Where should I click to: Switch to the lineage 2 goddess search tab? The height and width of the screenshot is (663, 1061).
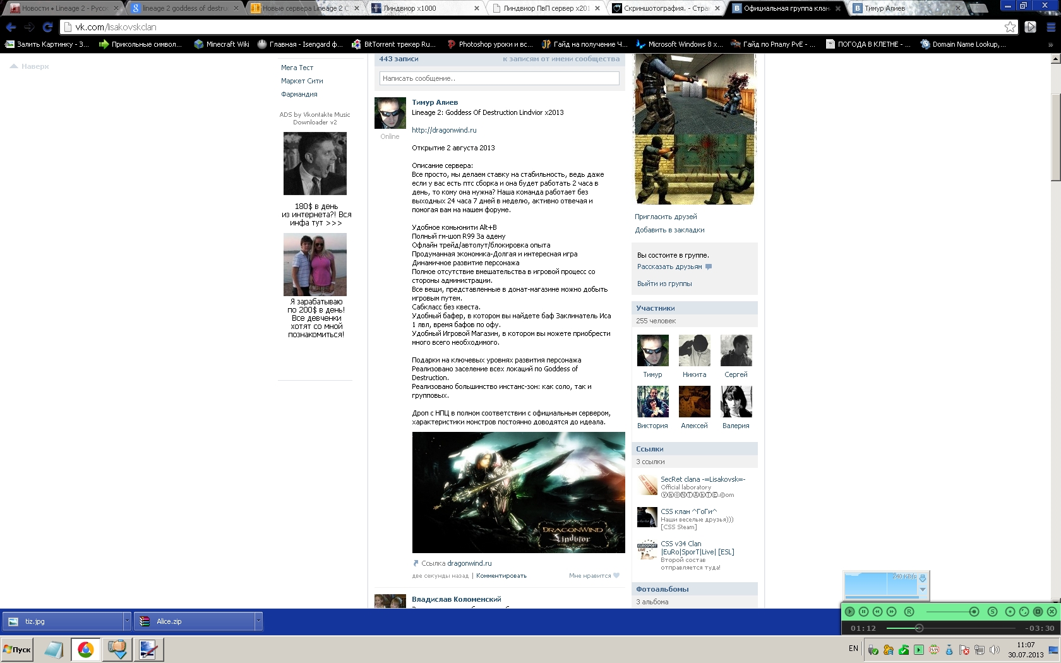click(x=184, y=8)
